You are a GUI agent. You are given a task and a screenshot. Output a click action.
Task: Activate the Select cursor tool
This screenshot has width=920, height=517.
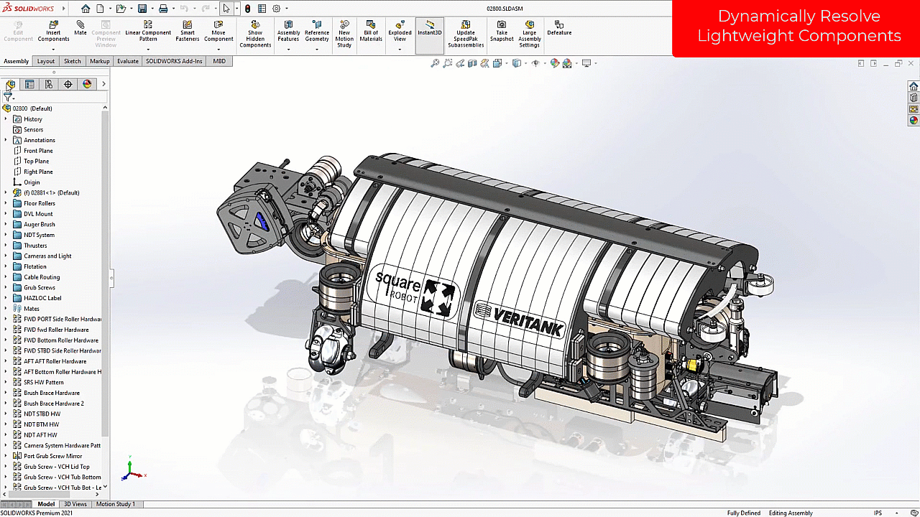click(226, 9)
